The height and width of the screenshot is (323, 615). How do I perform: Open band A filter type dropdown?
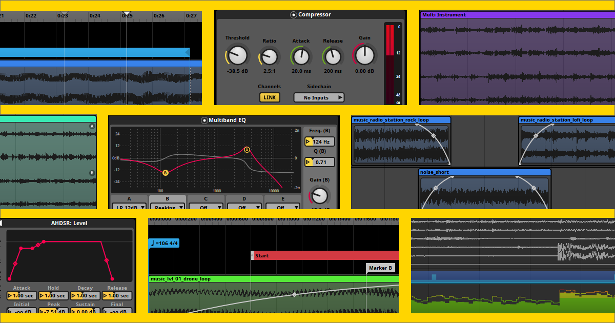(x=129, y=207)
